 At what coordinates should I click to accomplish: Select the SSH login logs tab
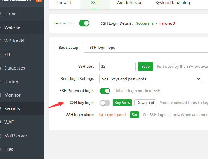(x=102, y=48)
